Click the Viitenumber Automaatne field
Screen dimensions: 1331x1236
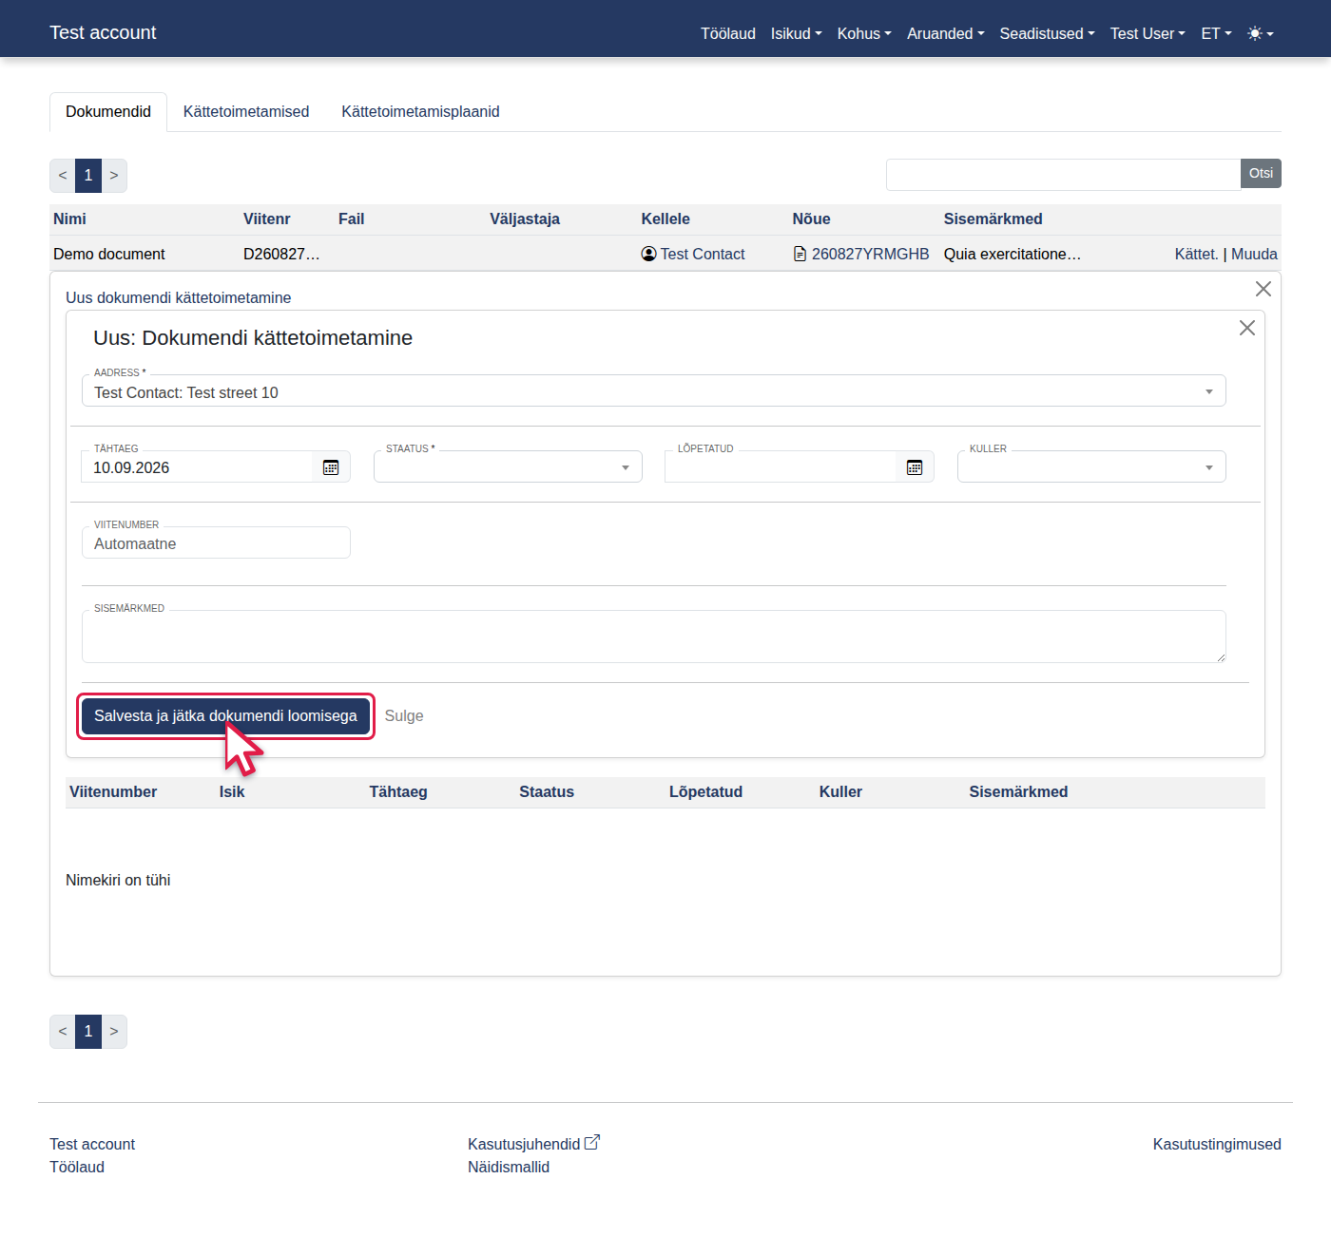click(x=216, y=543)
